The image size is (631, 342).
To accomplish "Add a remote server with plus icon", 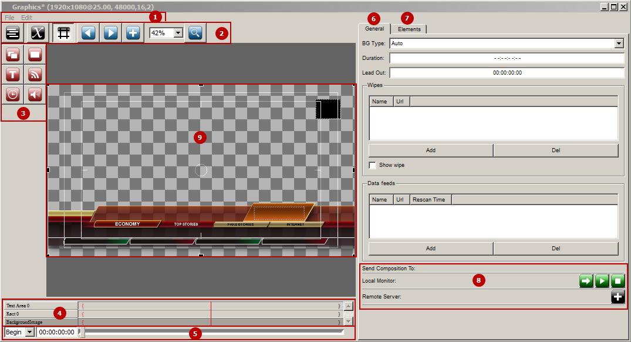I will click(x=617, y=297).
